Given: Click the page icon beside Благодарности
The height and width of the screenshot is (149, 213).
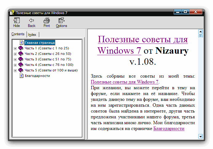Looking at the screenshot, I should coord(21,76).
